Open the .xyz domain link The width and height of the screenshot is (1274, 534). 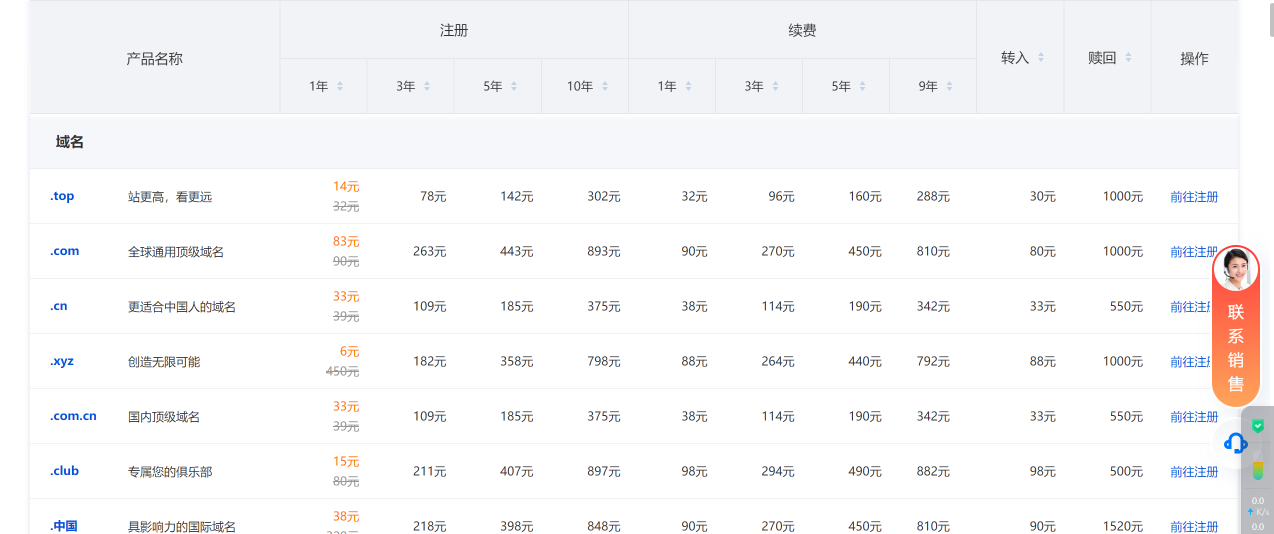tap(62, 361)
